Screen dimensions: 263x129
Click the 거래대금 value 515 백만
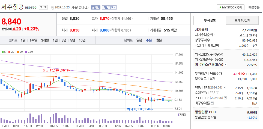coord(170,30)
